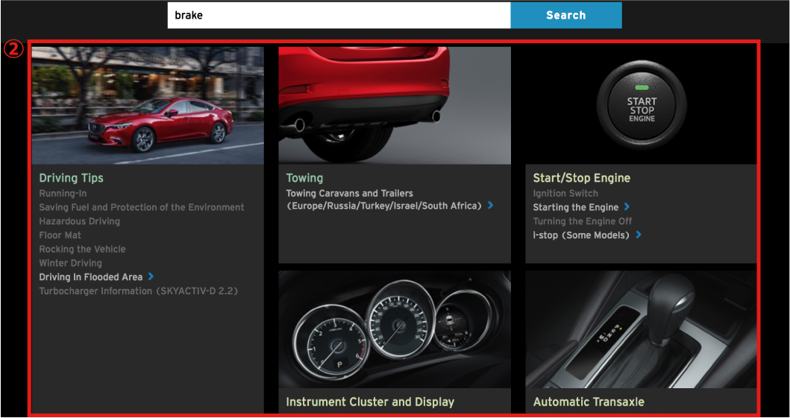
Task: Open the i-stop (Some Models) link
Action: tap(580, 235)
